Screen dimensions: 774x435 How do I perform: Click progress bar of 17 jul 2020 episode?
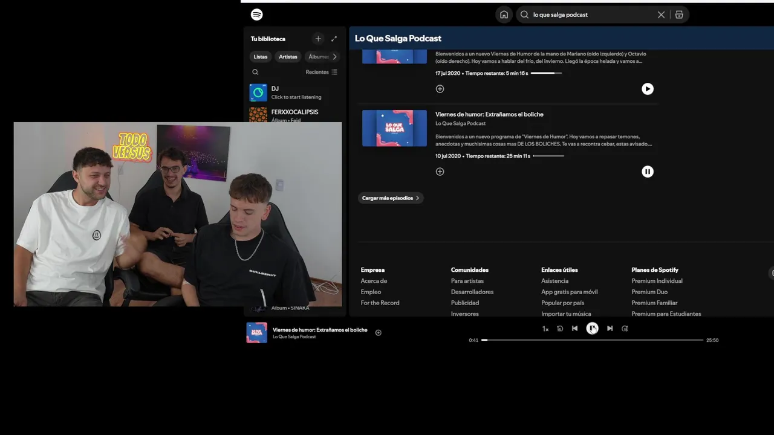(546, 73)
